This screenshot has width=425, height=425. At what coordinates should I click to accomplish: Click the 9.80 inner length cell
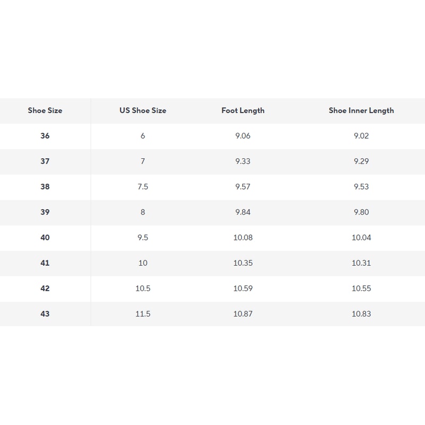(x=361, y=212)
